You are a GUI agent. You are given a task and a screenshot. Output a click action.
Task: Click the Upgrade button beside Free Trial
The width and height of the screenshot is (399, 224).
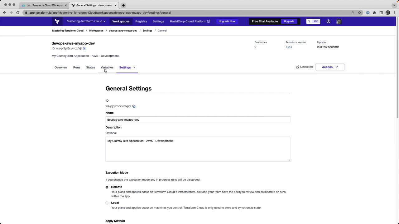click(x=289, y=21)
